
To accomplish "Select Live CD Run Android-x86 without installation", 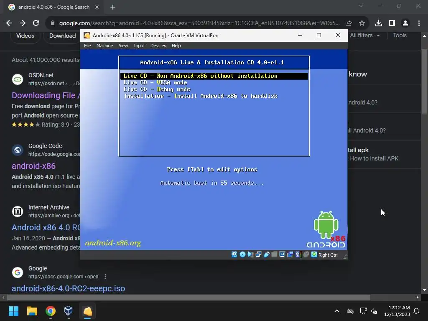I will pyautogui.click(x=214, y=76).
